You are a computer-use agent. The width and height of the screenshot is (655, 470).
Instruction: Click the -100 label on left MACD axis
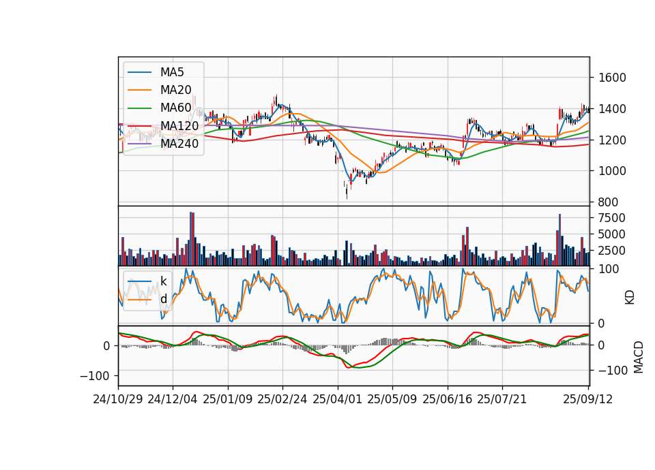click(94, 376)
